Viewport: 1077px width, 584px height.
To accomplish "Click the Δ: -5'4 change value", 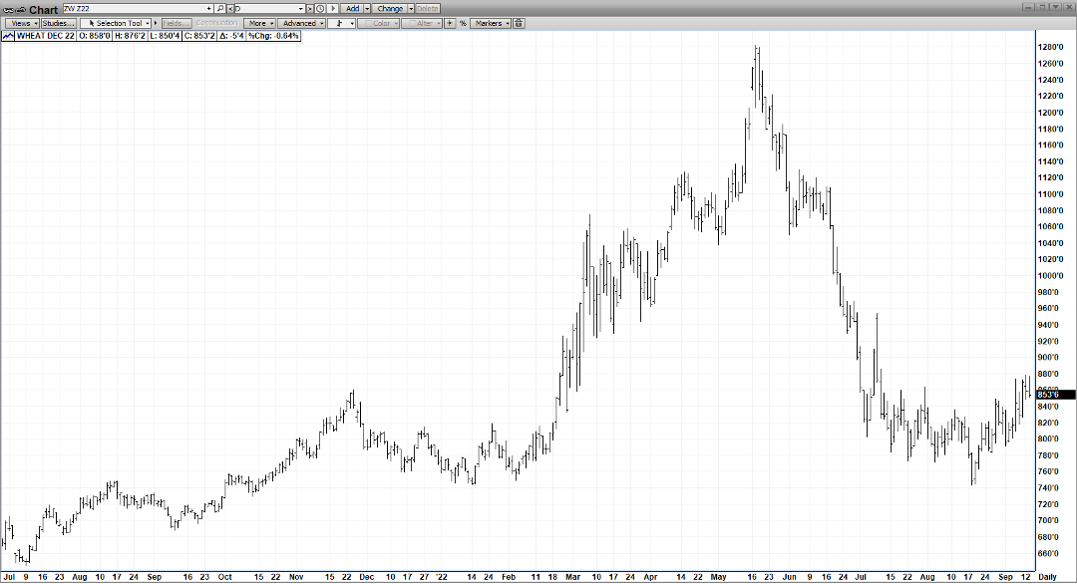I will click(231, 36).
